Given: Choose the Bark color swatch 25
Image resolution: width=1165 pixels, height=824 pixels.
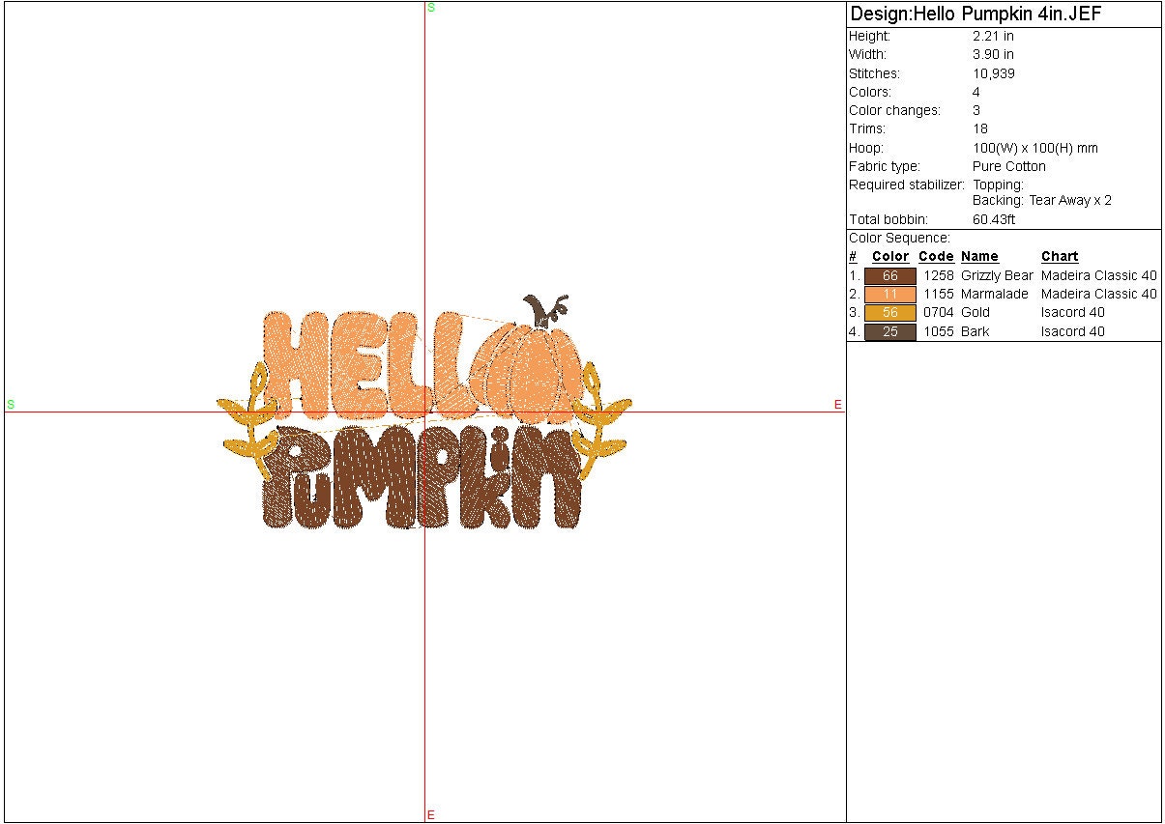Looking at the screenshot, I should pyautogui.click(x=889, y=332).
